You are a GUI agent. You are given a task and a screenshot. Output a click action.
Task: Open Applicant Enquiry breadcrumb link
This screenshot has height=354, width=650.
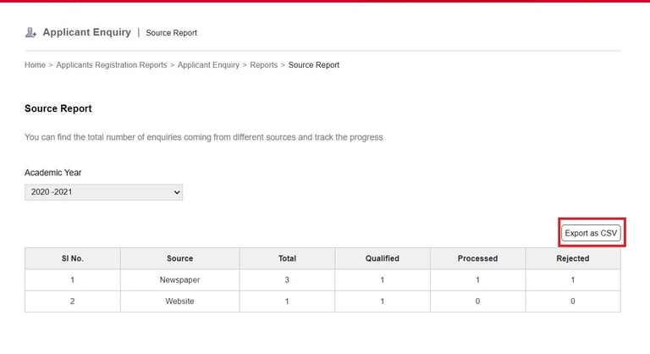click(x=208, y=64)
